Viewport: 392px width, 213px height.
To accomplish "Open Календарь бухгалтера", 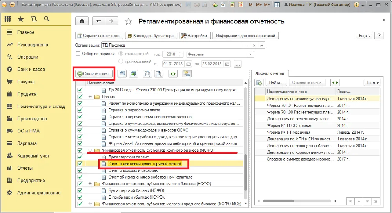I will click(x=151, y=36).
